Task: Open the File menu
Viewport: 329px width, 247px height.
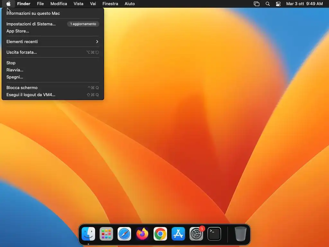Action: (x=40, y=4)
